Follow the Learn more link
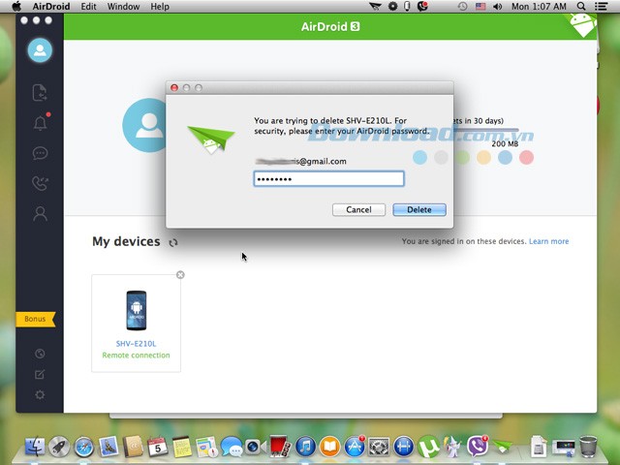Image resolution: width=620 pixels, height=465 pixels. point(548,241)
